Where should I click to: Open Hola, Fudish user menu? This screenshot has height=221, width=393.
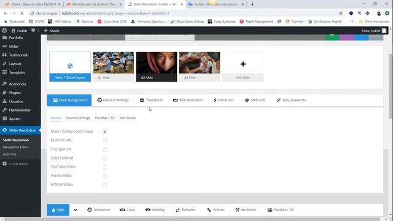point(374,31)
